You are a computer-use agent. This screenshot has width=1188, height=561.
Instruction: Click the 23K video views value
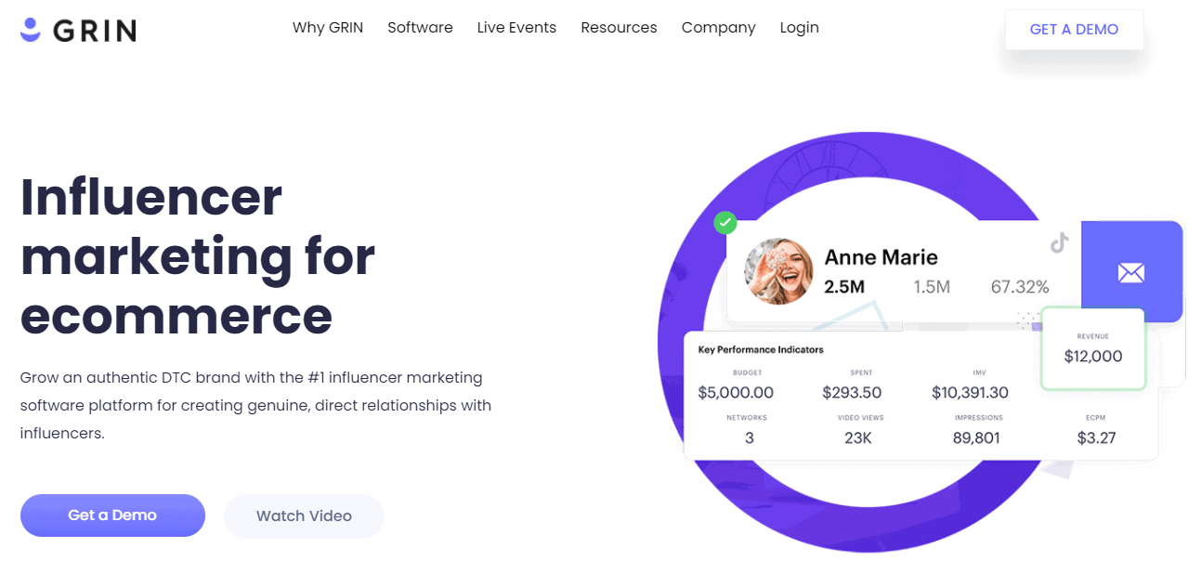858,437
